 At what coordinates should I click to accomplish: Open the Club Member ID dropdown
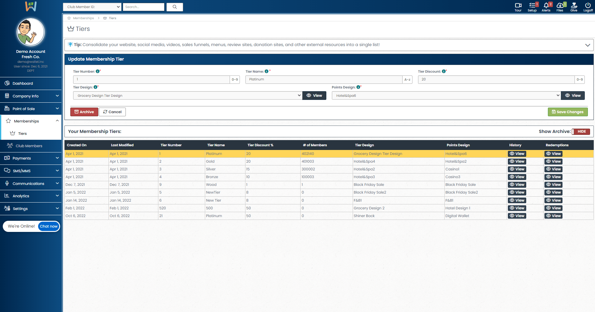(x=92, y=7)
